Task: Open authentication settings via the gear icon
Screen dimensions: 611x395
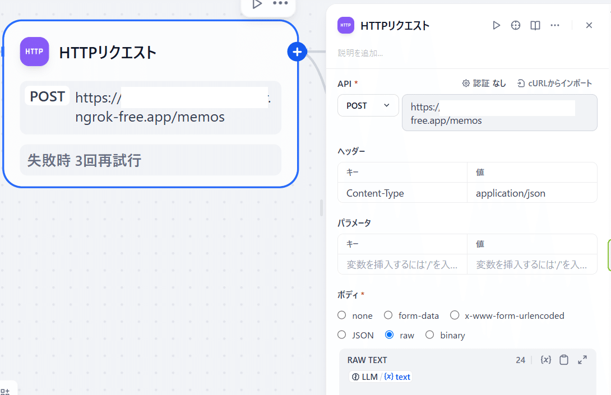Action: tap(466, 83)
